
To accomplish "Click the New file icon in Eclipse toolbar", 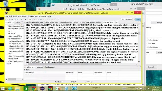I will click(6, 19).
